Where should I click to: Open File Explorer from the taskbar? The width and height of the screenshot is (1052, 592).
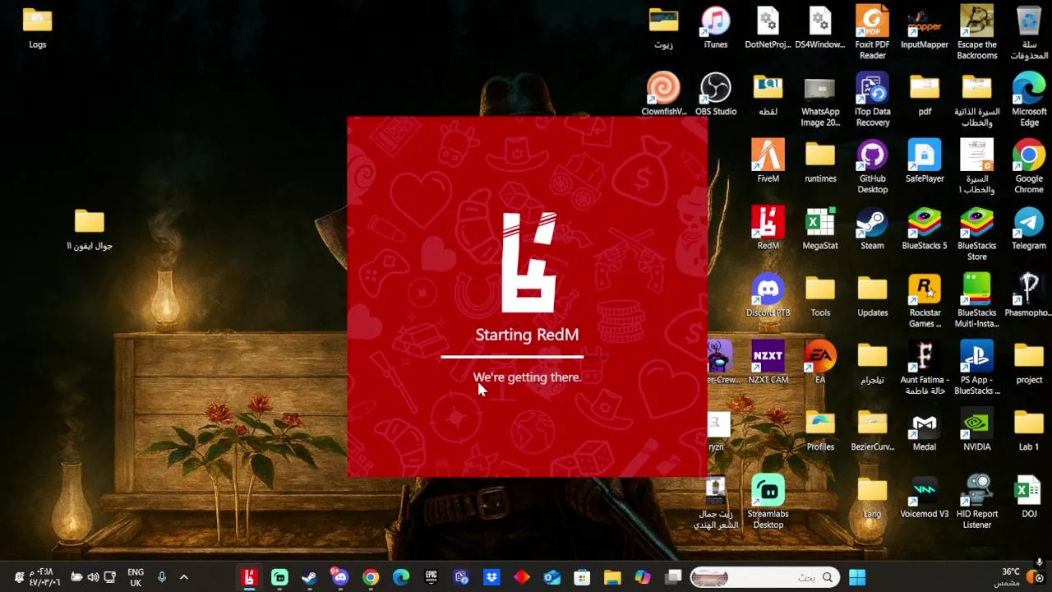(x=612, y=577)
